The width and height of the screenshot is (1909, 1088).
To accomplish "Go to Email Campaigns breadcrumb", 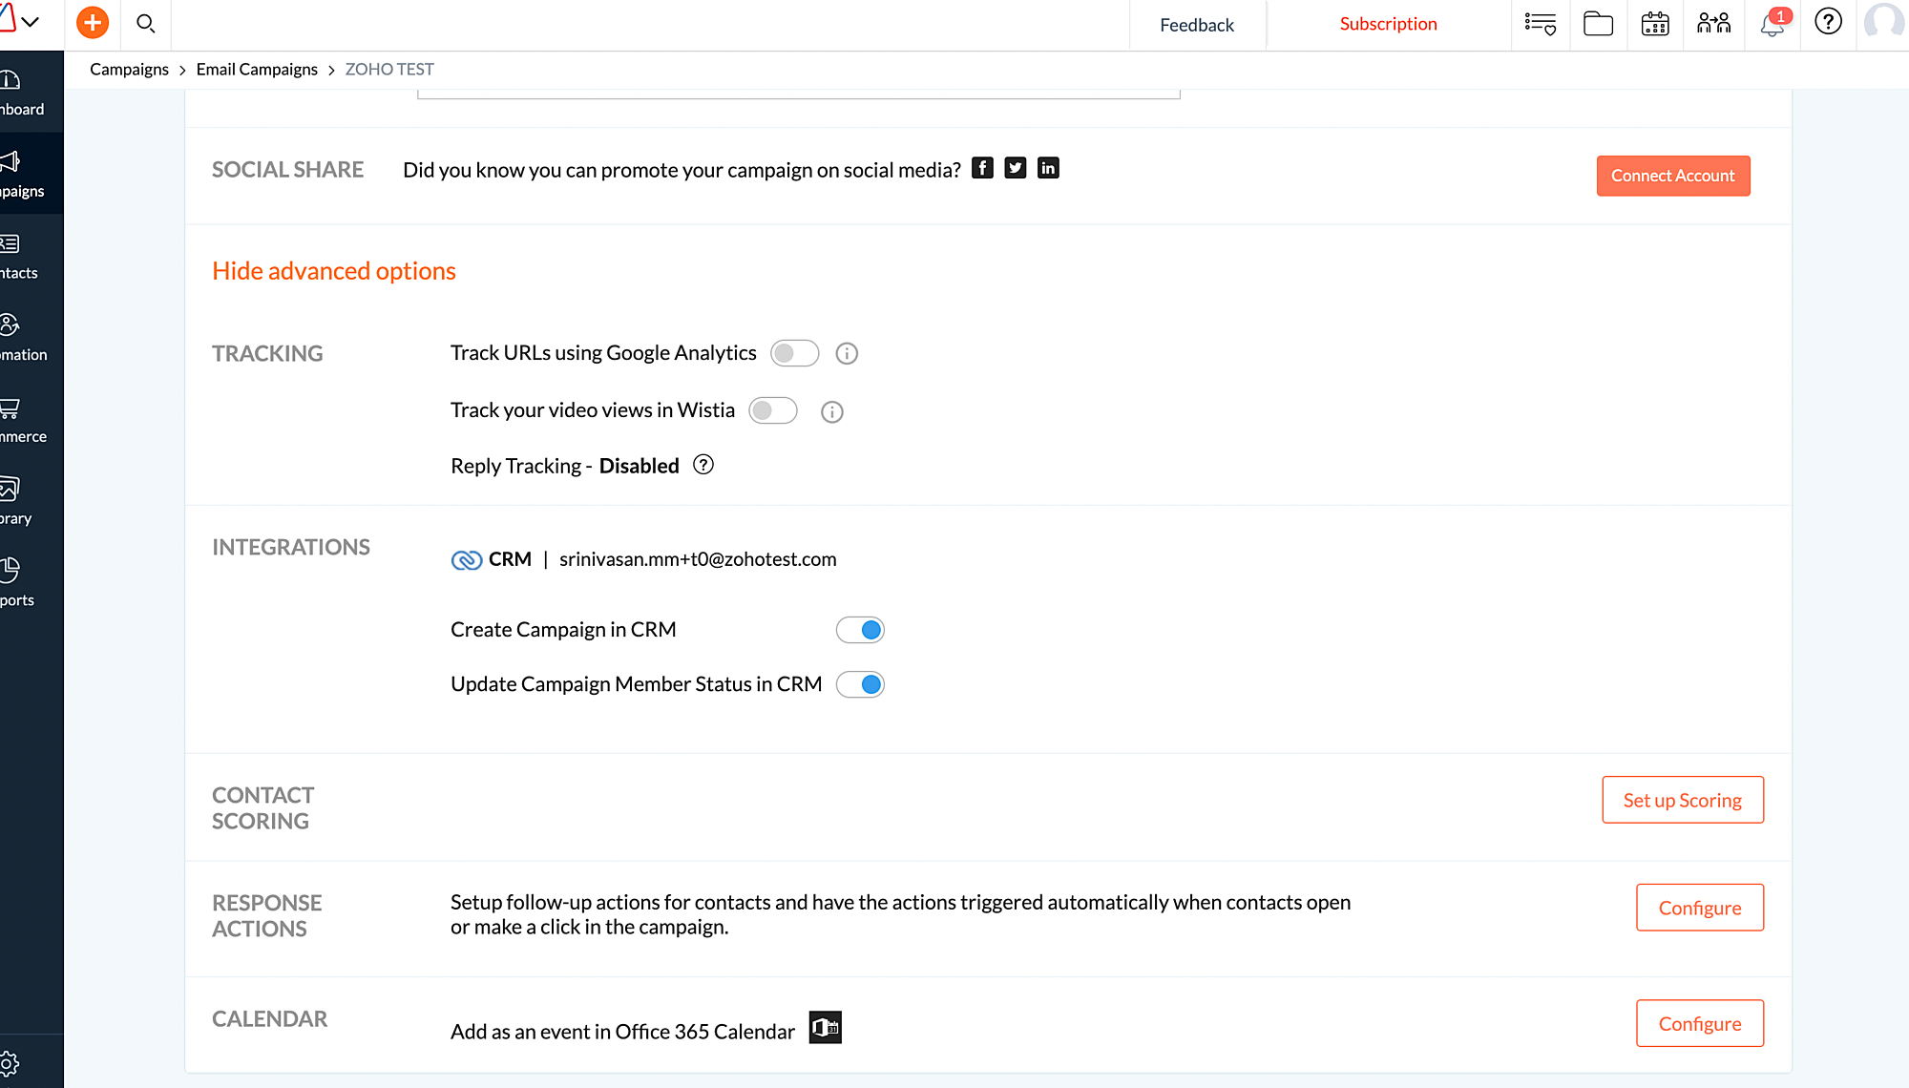I will click(257, 70).
